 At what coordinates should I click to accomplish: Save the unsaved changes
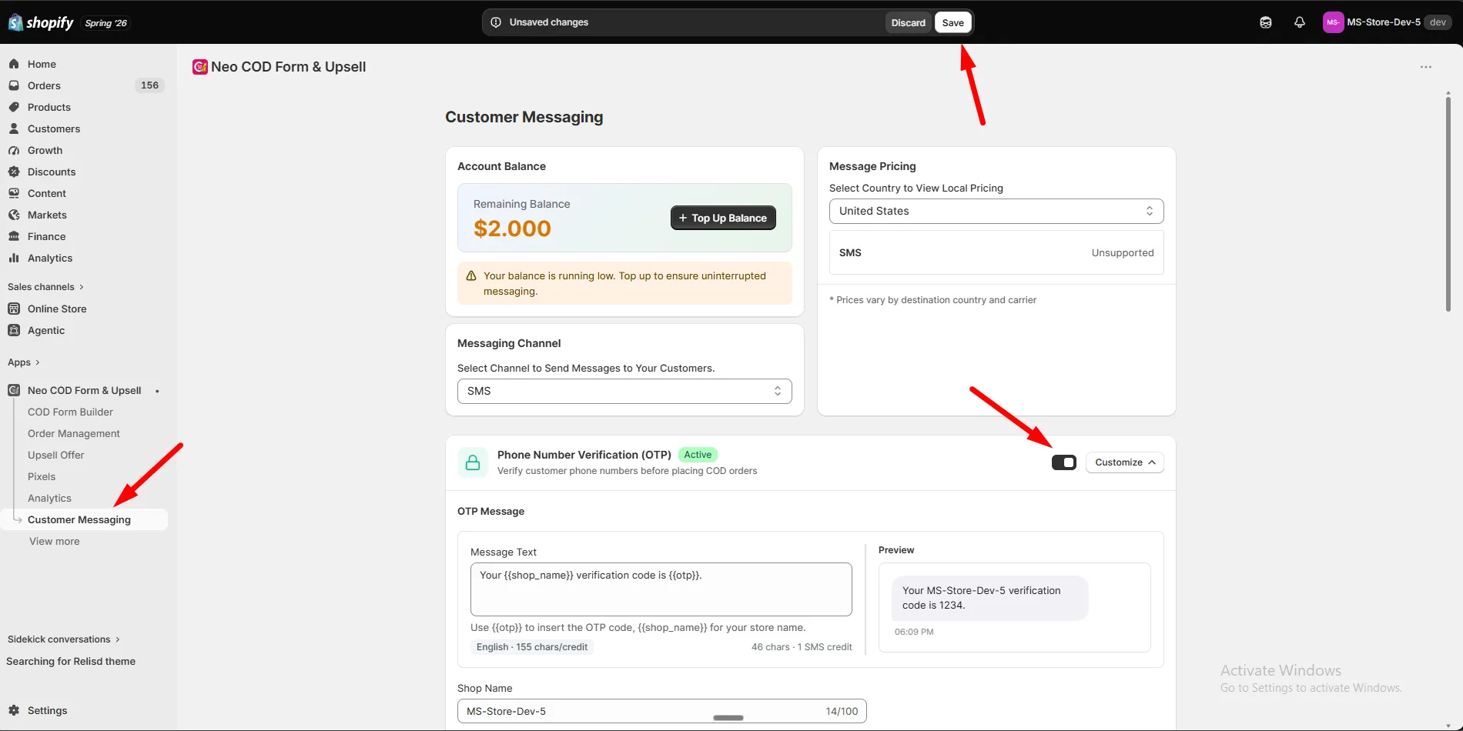[x=953, y=22]
